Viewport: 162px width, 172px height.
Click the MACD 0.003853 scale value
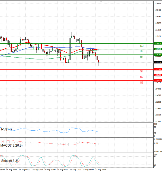[x=158, y=139]
